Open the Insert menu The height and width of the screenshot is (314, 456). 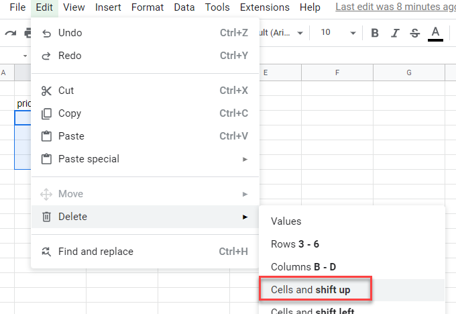[x=108, y=7]
